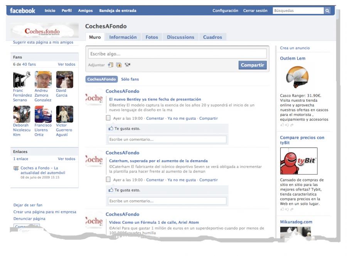Switch to the Fotos tab
347x256 pixels.
[x=152, y=37]
